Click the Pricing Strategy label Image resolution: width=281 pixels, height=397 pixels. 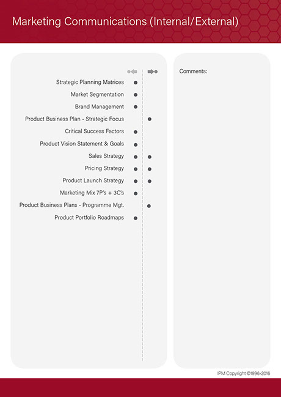[104, 168]
